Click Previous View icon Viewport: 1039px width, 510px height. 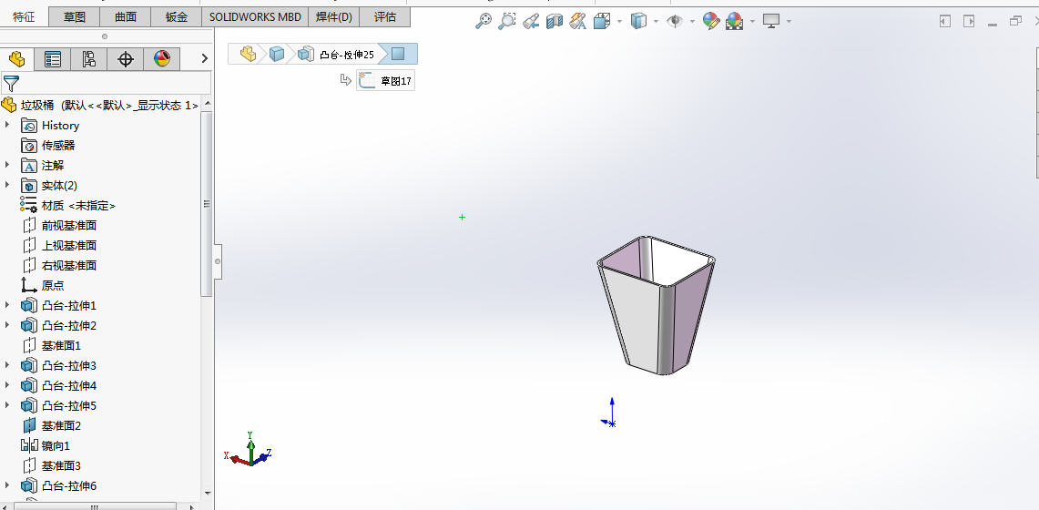click(530, 21)
